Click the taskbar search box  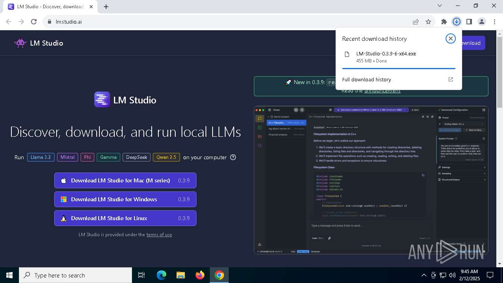click(x=75, y=275)
